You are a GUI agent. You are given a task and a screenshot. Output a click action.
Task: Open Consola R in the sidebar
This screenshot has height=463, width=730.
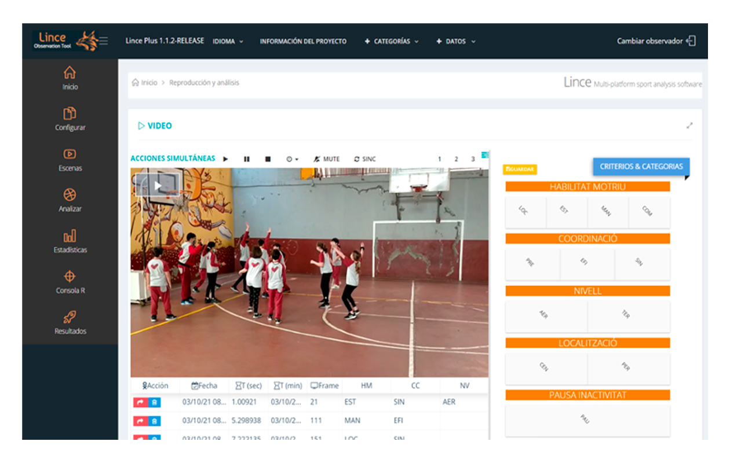pos(70,282)
